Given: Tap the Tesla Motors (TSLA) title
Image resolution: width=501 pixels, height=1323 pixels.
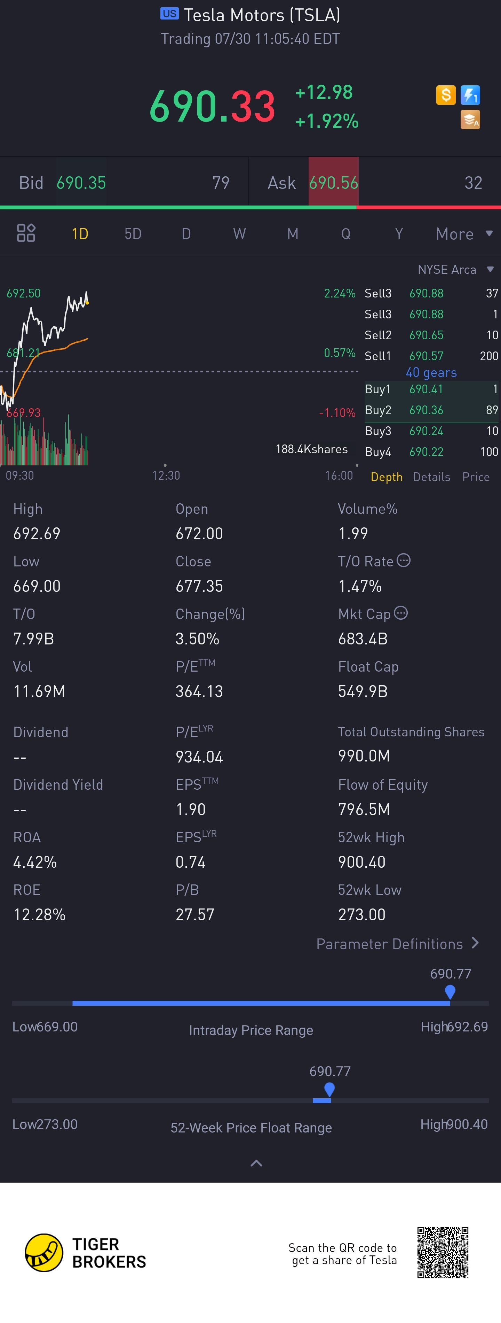Looking at the screenshot, I should pos(262,15).
